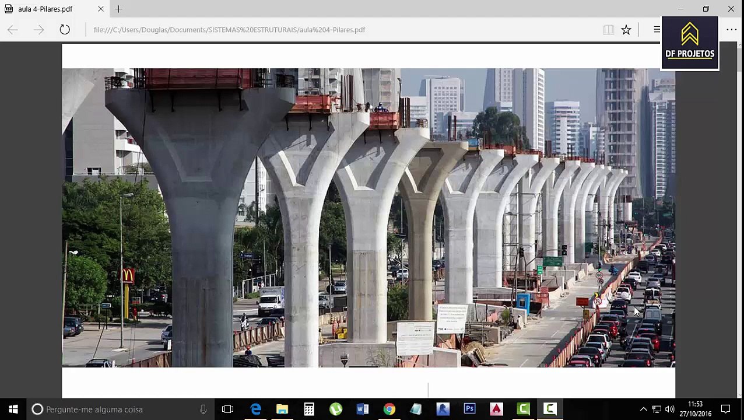This screenshot has width=744, height=420.
Task: Close the aula 4-Pilares.pdf tab
Action: tap(100, 9)
